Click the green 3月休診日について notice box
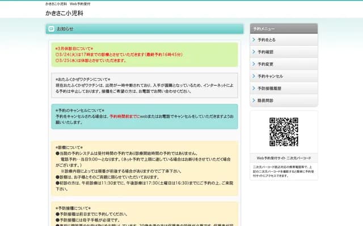Viewport: 363px width, 226px height. point(144,55)
